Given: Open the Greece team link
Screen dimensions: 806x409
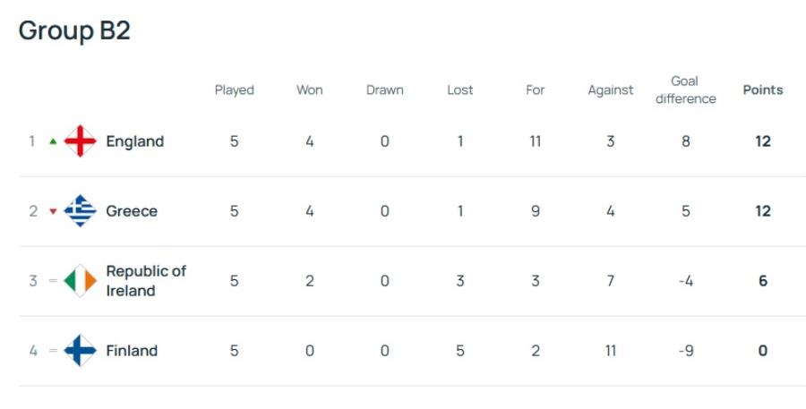Looking at the screenshot, I should 132,211.
